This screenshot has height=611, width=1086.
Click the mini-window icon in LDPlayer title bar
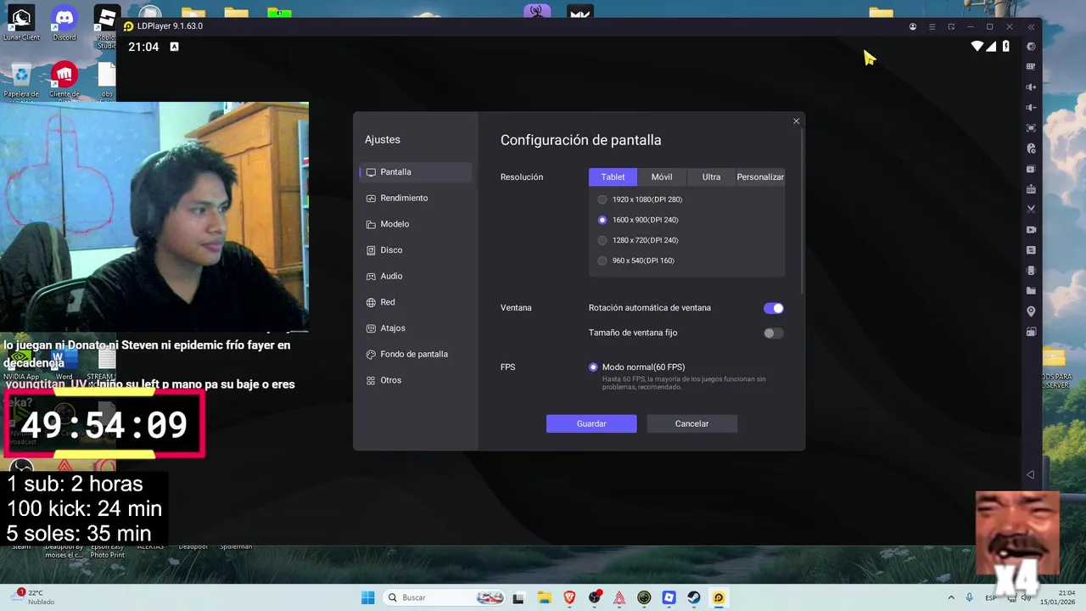pos(951,26)
